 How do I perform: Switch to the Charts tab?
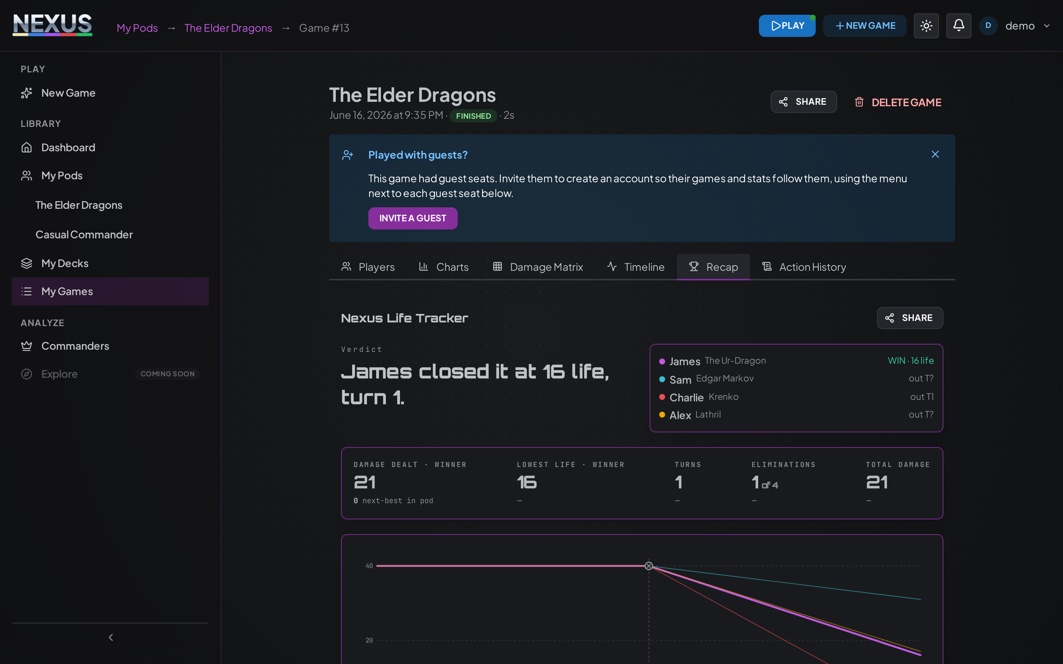[444, 267]
